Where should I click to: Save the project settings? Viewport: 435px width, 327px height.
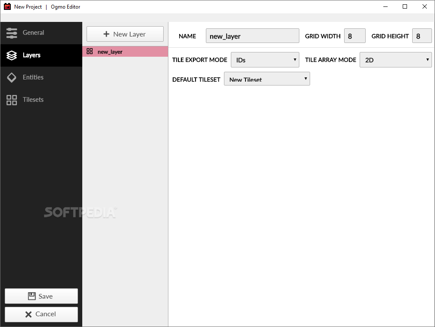point(41,296)
